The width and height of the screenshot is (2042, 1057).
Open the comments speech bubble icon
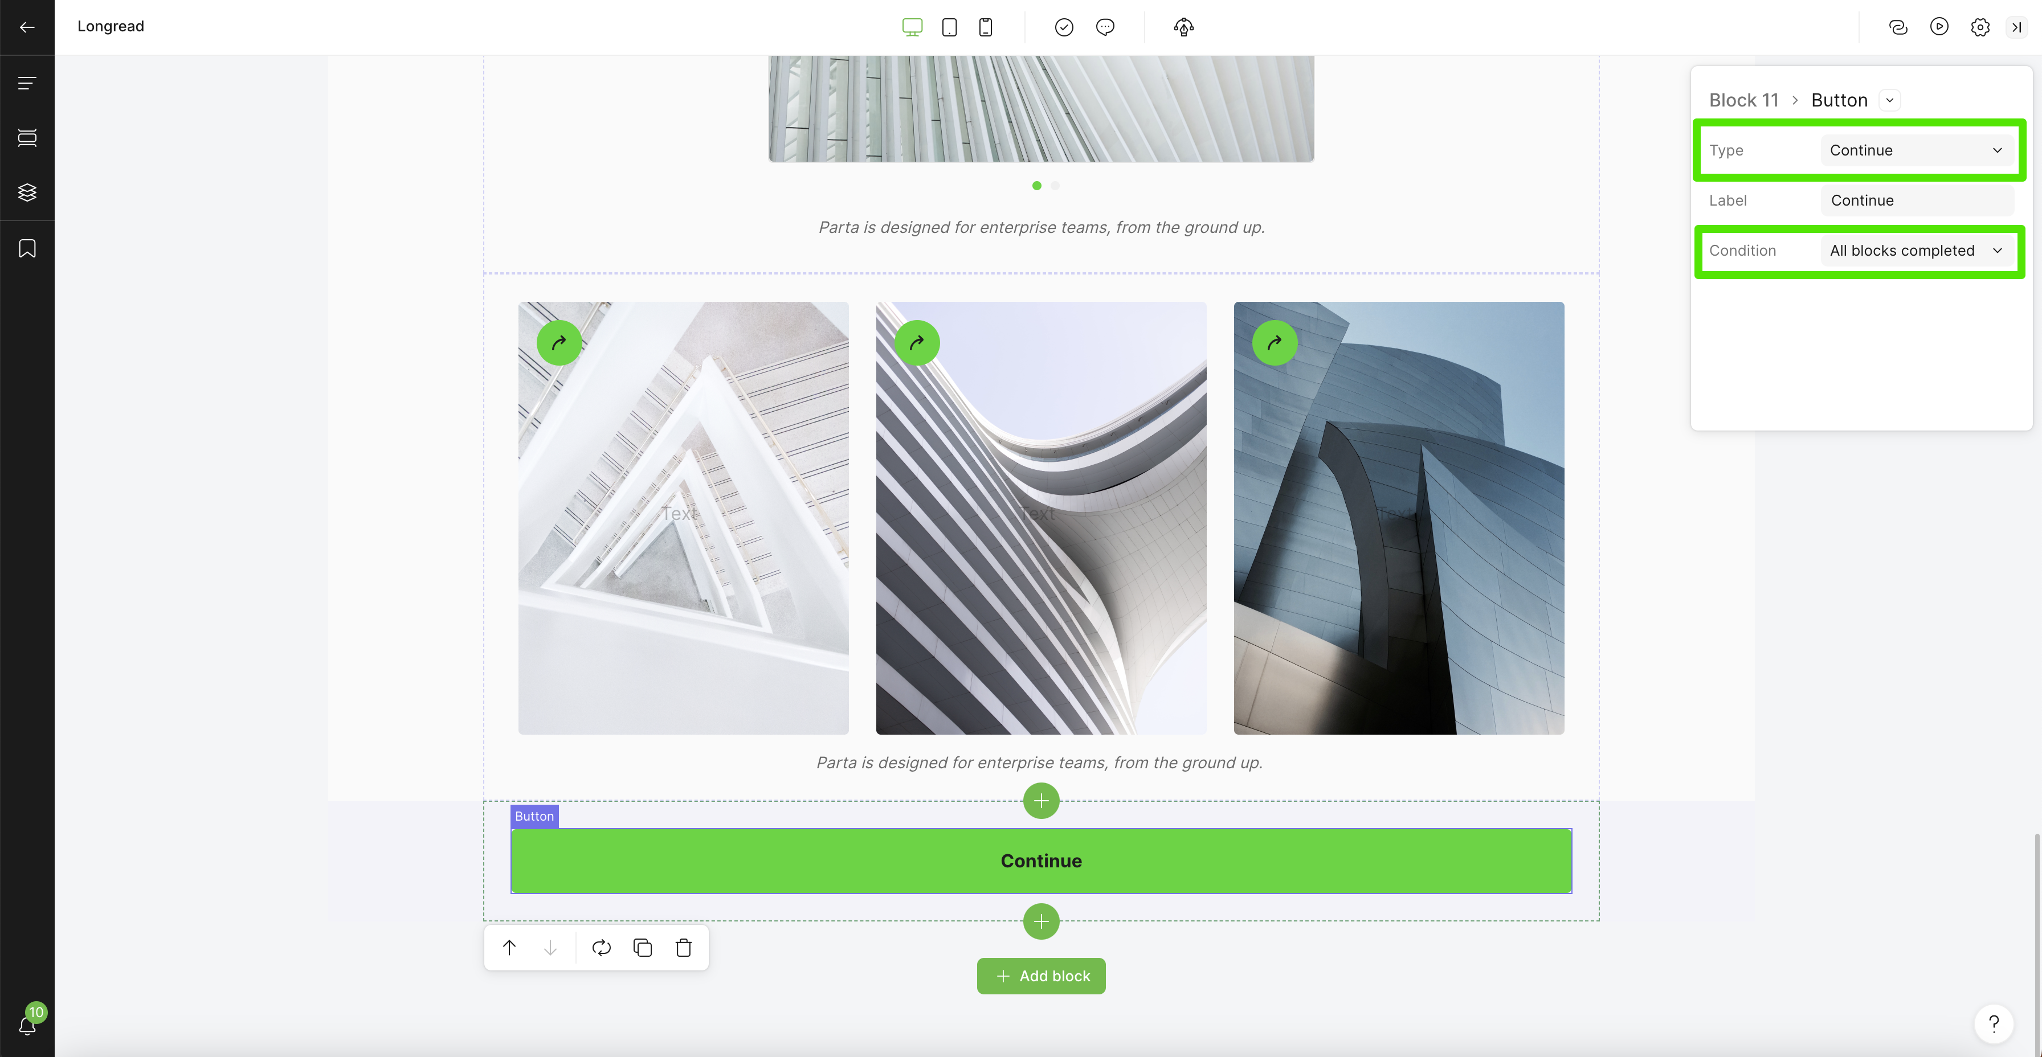click(1105, 27)
